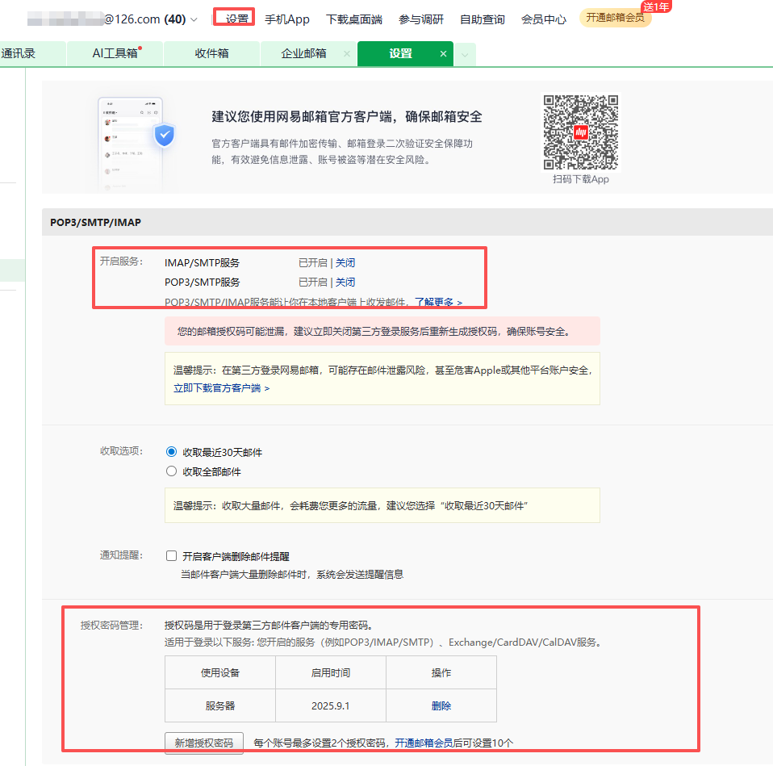Click the 建议您使用网易邮箱官方客户端 heading
The height and width of the screenshot is (766, 773).
pyautogui.click(x=347, y=117)
